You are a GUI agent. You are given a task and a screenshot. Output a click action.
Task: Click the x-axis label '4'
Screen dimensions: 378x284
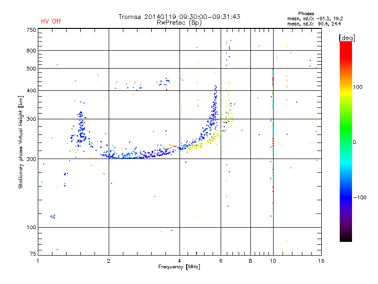pyautogui.click(x=180, y=261)
